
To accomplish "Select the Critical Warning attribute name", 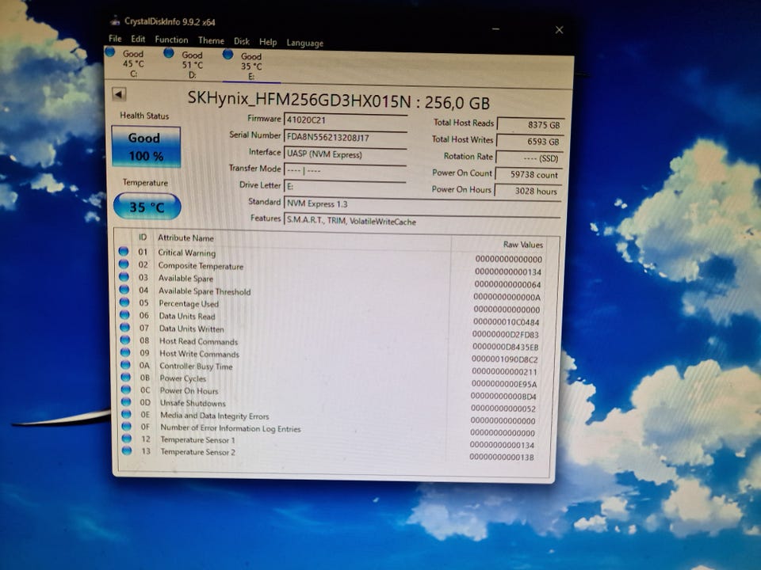I will coord(187,253).
